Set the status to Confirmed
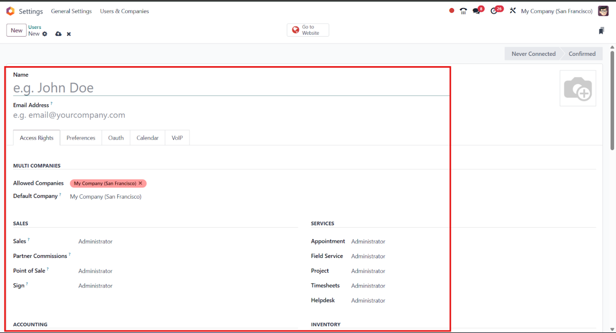 click(582, 53)
